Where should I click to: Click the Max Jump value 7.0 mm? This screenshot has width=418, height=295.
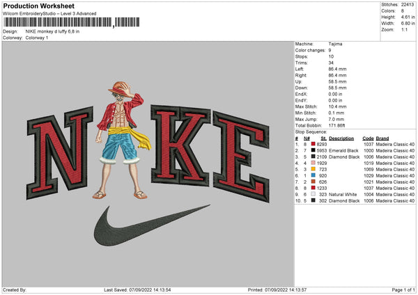click(x=336, y=119)
